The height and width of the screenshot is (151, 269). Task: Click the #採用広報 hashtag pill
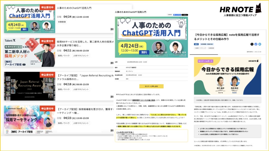point(211,48)
